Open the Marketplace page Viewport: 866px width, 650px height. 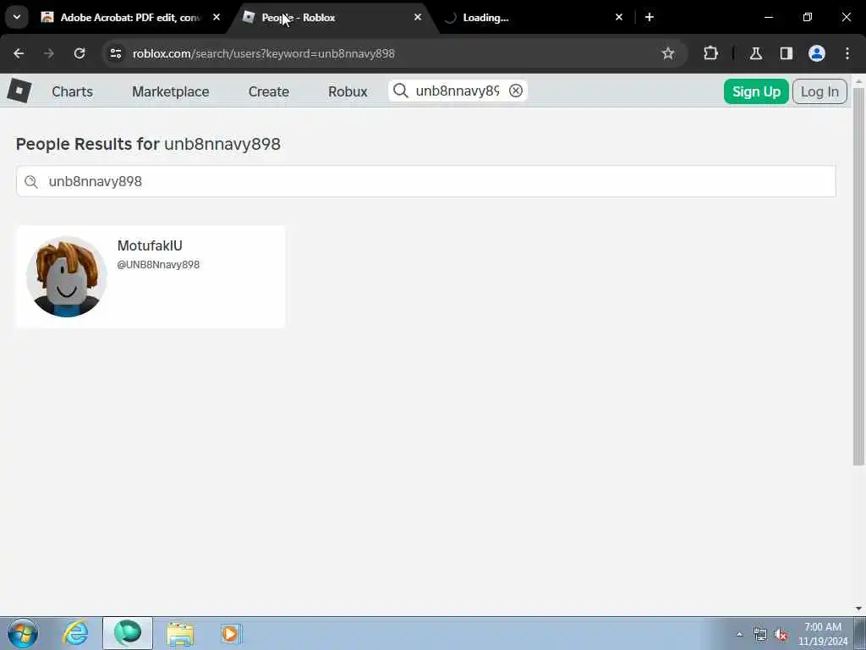(x=170, y=91)
